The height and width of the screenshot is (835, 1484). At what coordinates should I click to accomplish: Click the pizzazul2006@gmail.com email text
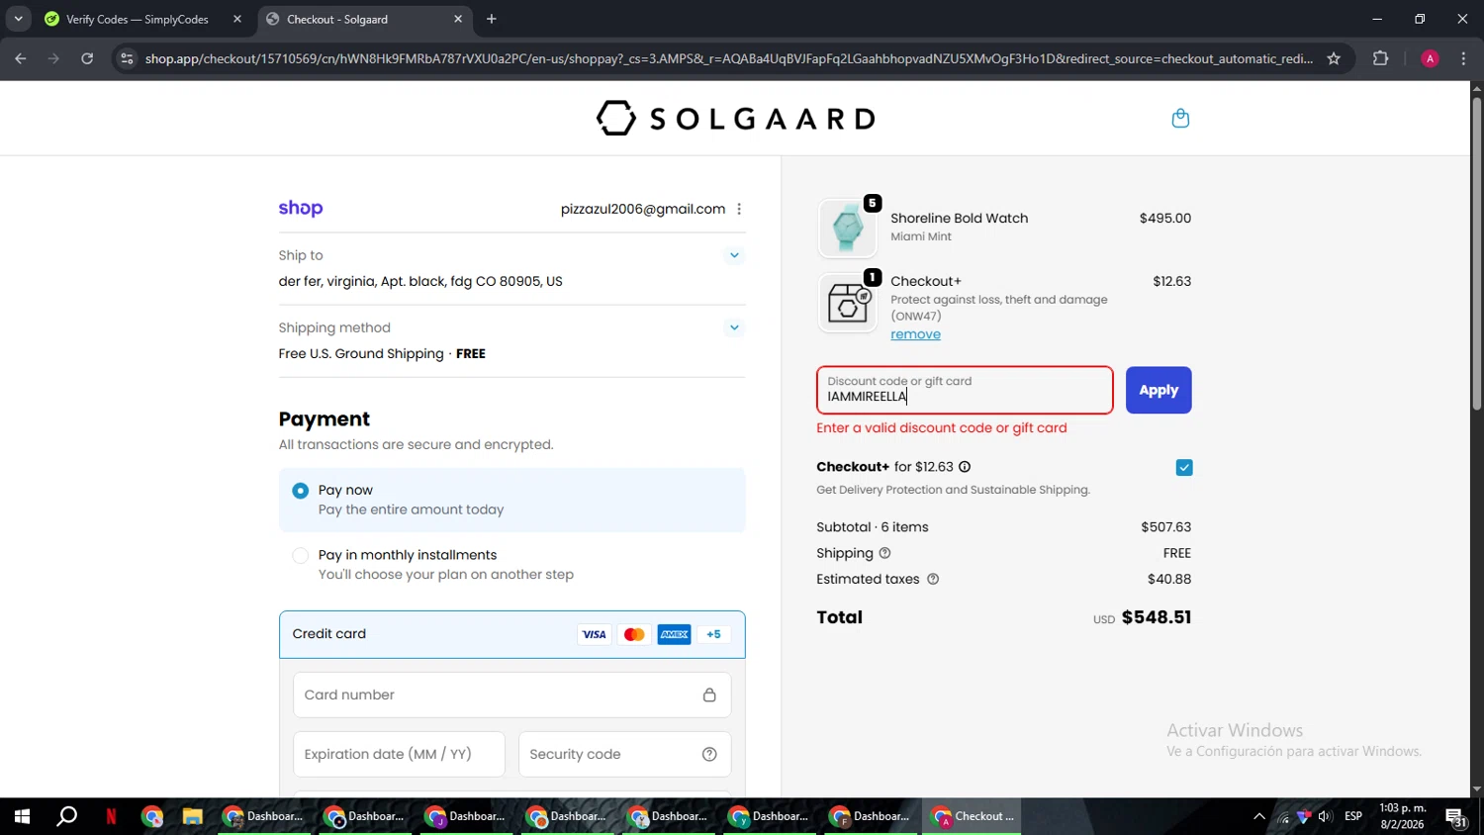pos(643,209)
